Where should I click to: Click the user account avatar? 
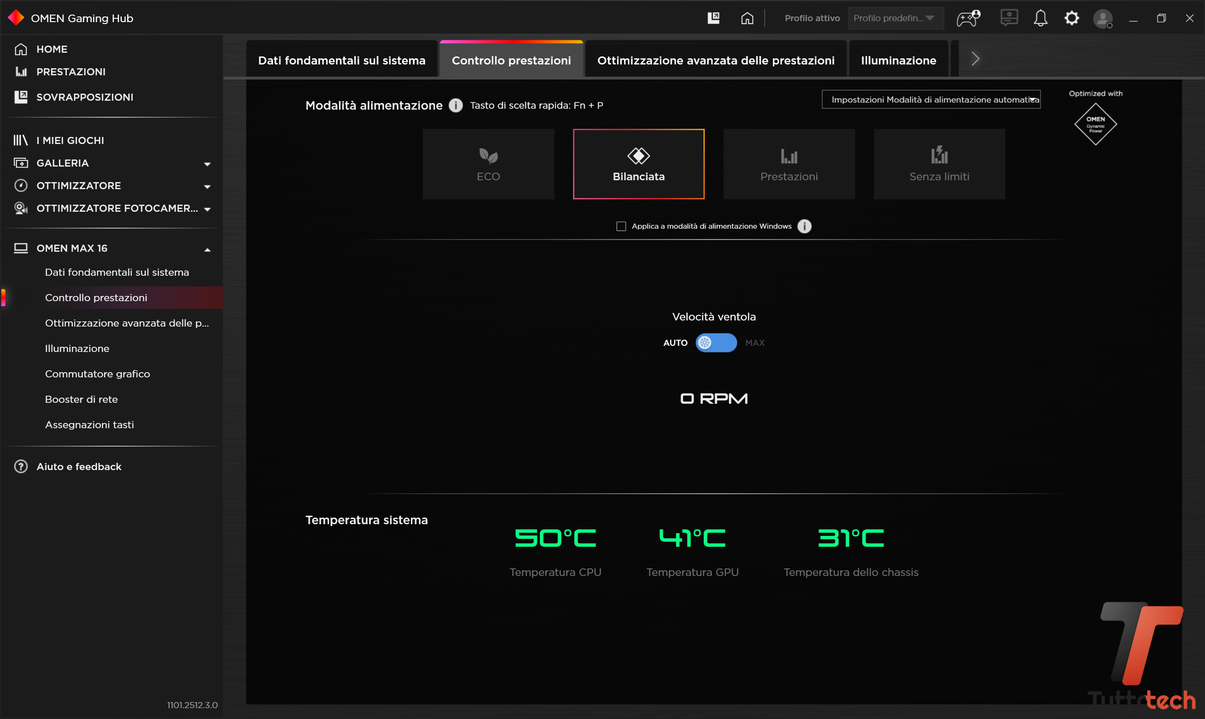pyautogui.click(x=1103, y=19)
